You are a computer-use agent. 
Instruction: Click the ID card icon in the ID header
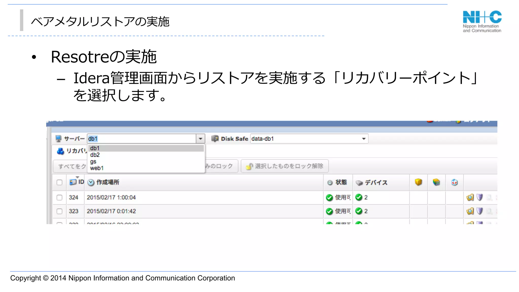point(73,182)
